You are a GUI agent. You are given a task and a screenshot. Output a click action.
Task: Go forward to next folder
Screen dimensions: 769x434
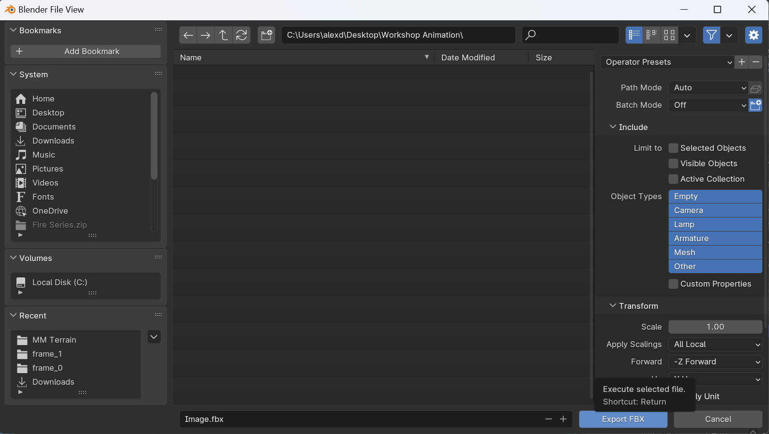(x=206, y=35)
